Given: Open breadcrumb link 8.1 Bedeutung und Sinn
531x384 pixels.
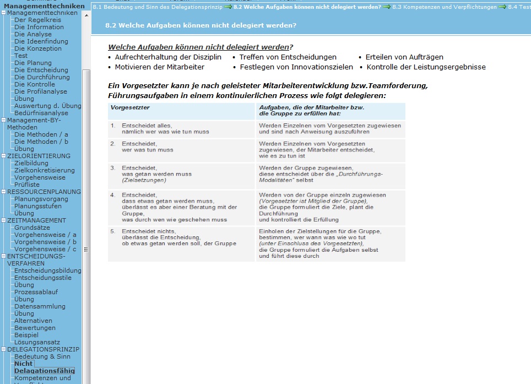Looking at the screenshot, I should (x=158, y=7).
